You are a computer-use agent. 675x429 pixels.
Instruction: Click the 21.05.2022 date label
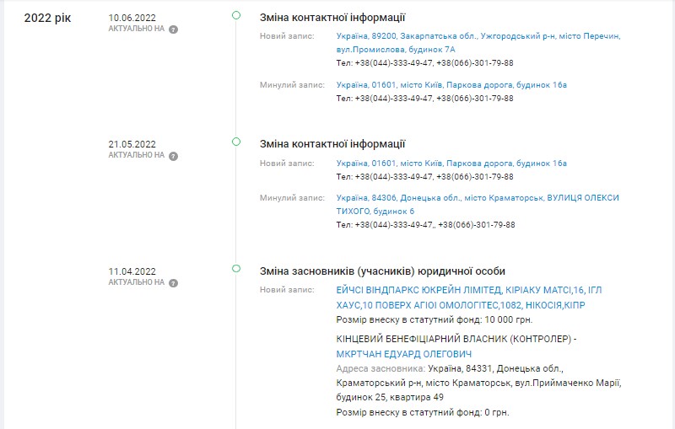(132, 144)
